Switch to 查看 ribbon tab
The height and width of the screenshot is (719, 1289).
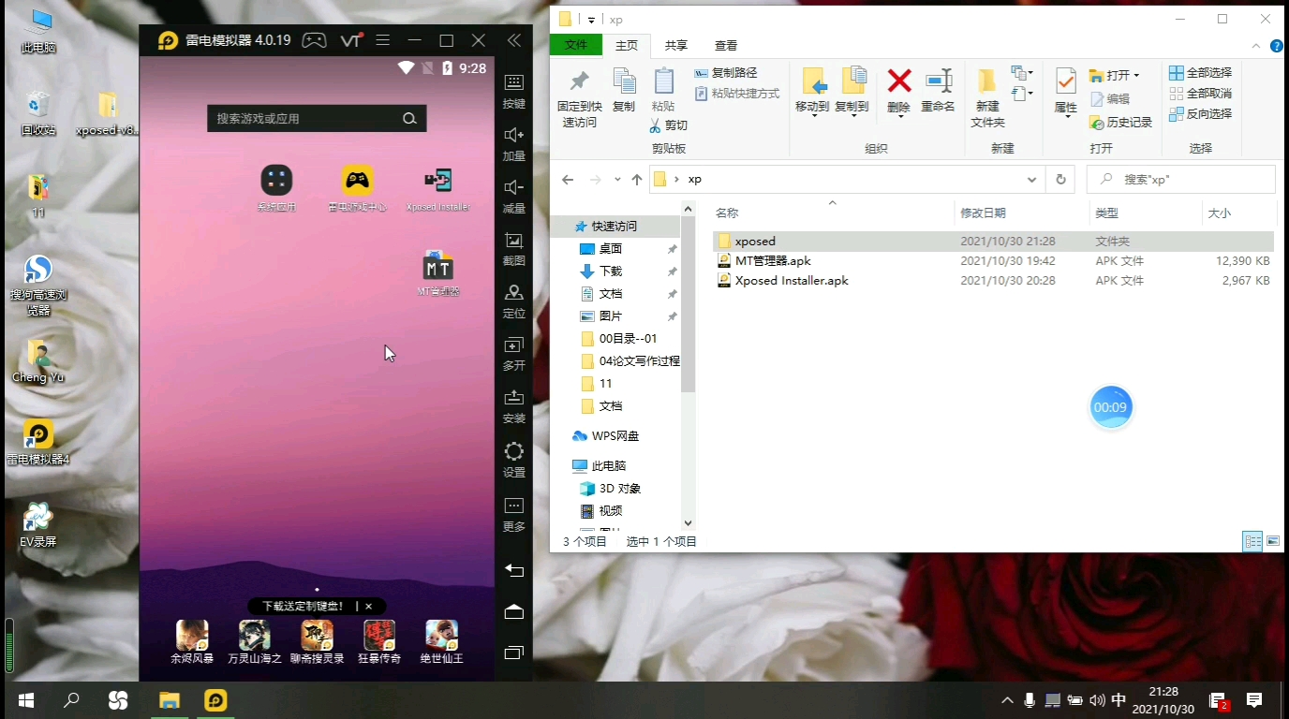pos(726,45)
